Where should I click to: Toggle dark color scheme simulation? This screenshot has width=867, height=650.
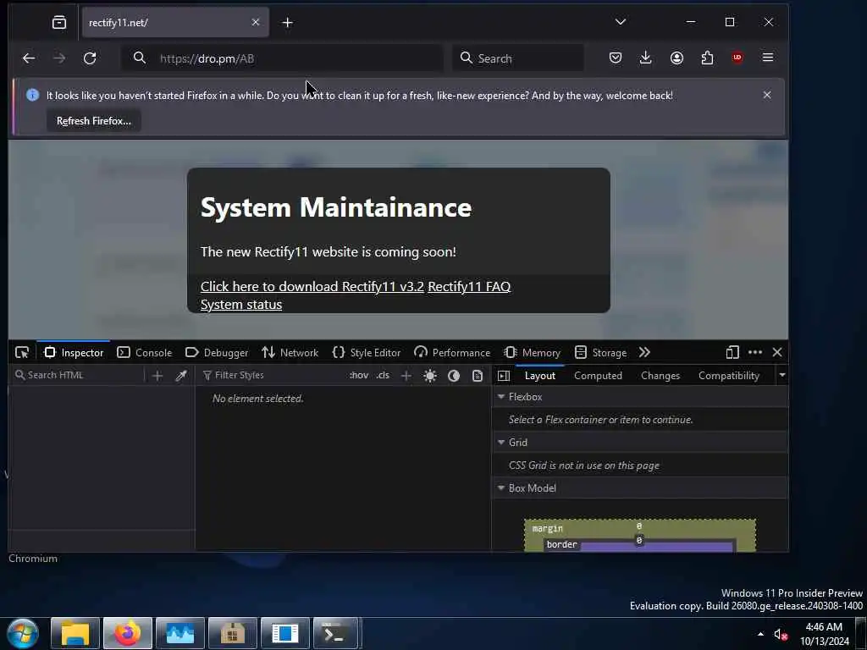[454, 376]
